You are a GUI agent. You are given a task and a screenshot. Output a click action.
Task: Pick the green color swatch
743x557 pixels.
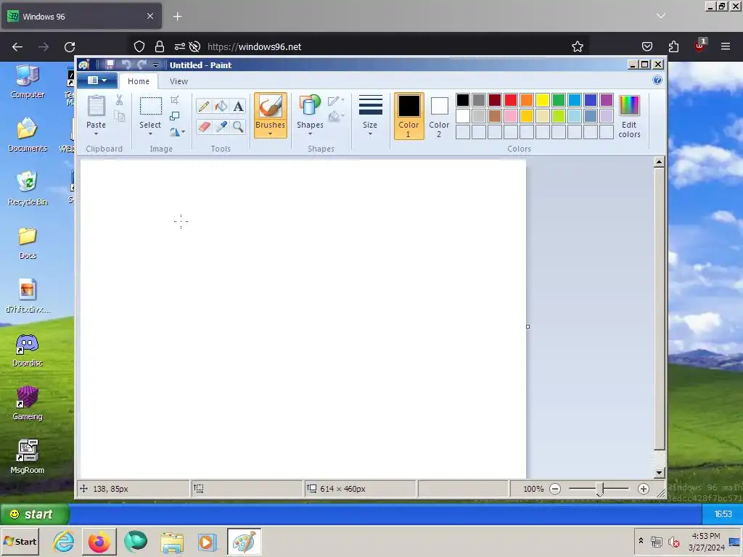559,100
